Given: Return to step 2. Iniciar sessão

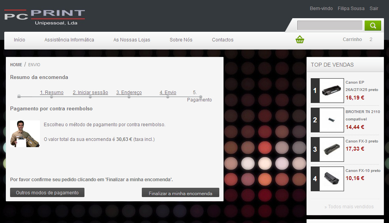Looking at the screenshot, I should 90,93.
